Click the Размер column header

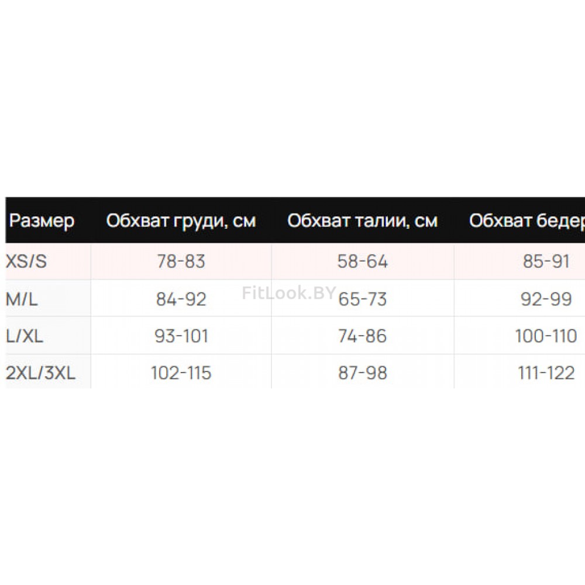42,221
